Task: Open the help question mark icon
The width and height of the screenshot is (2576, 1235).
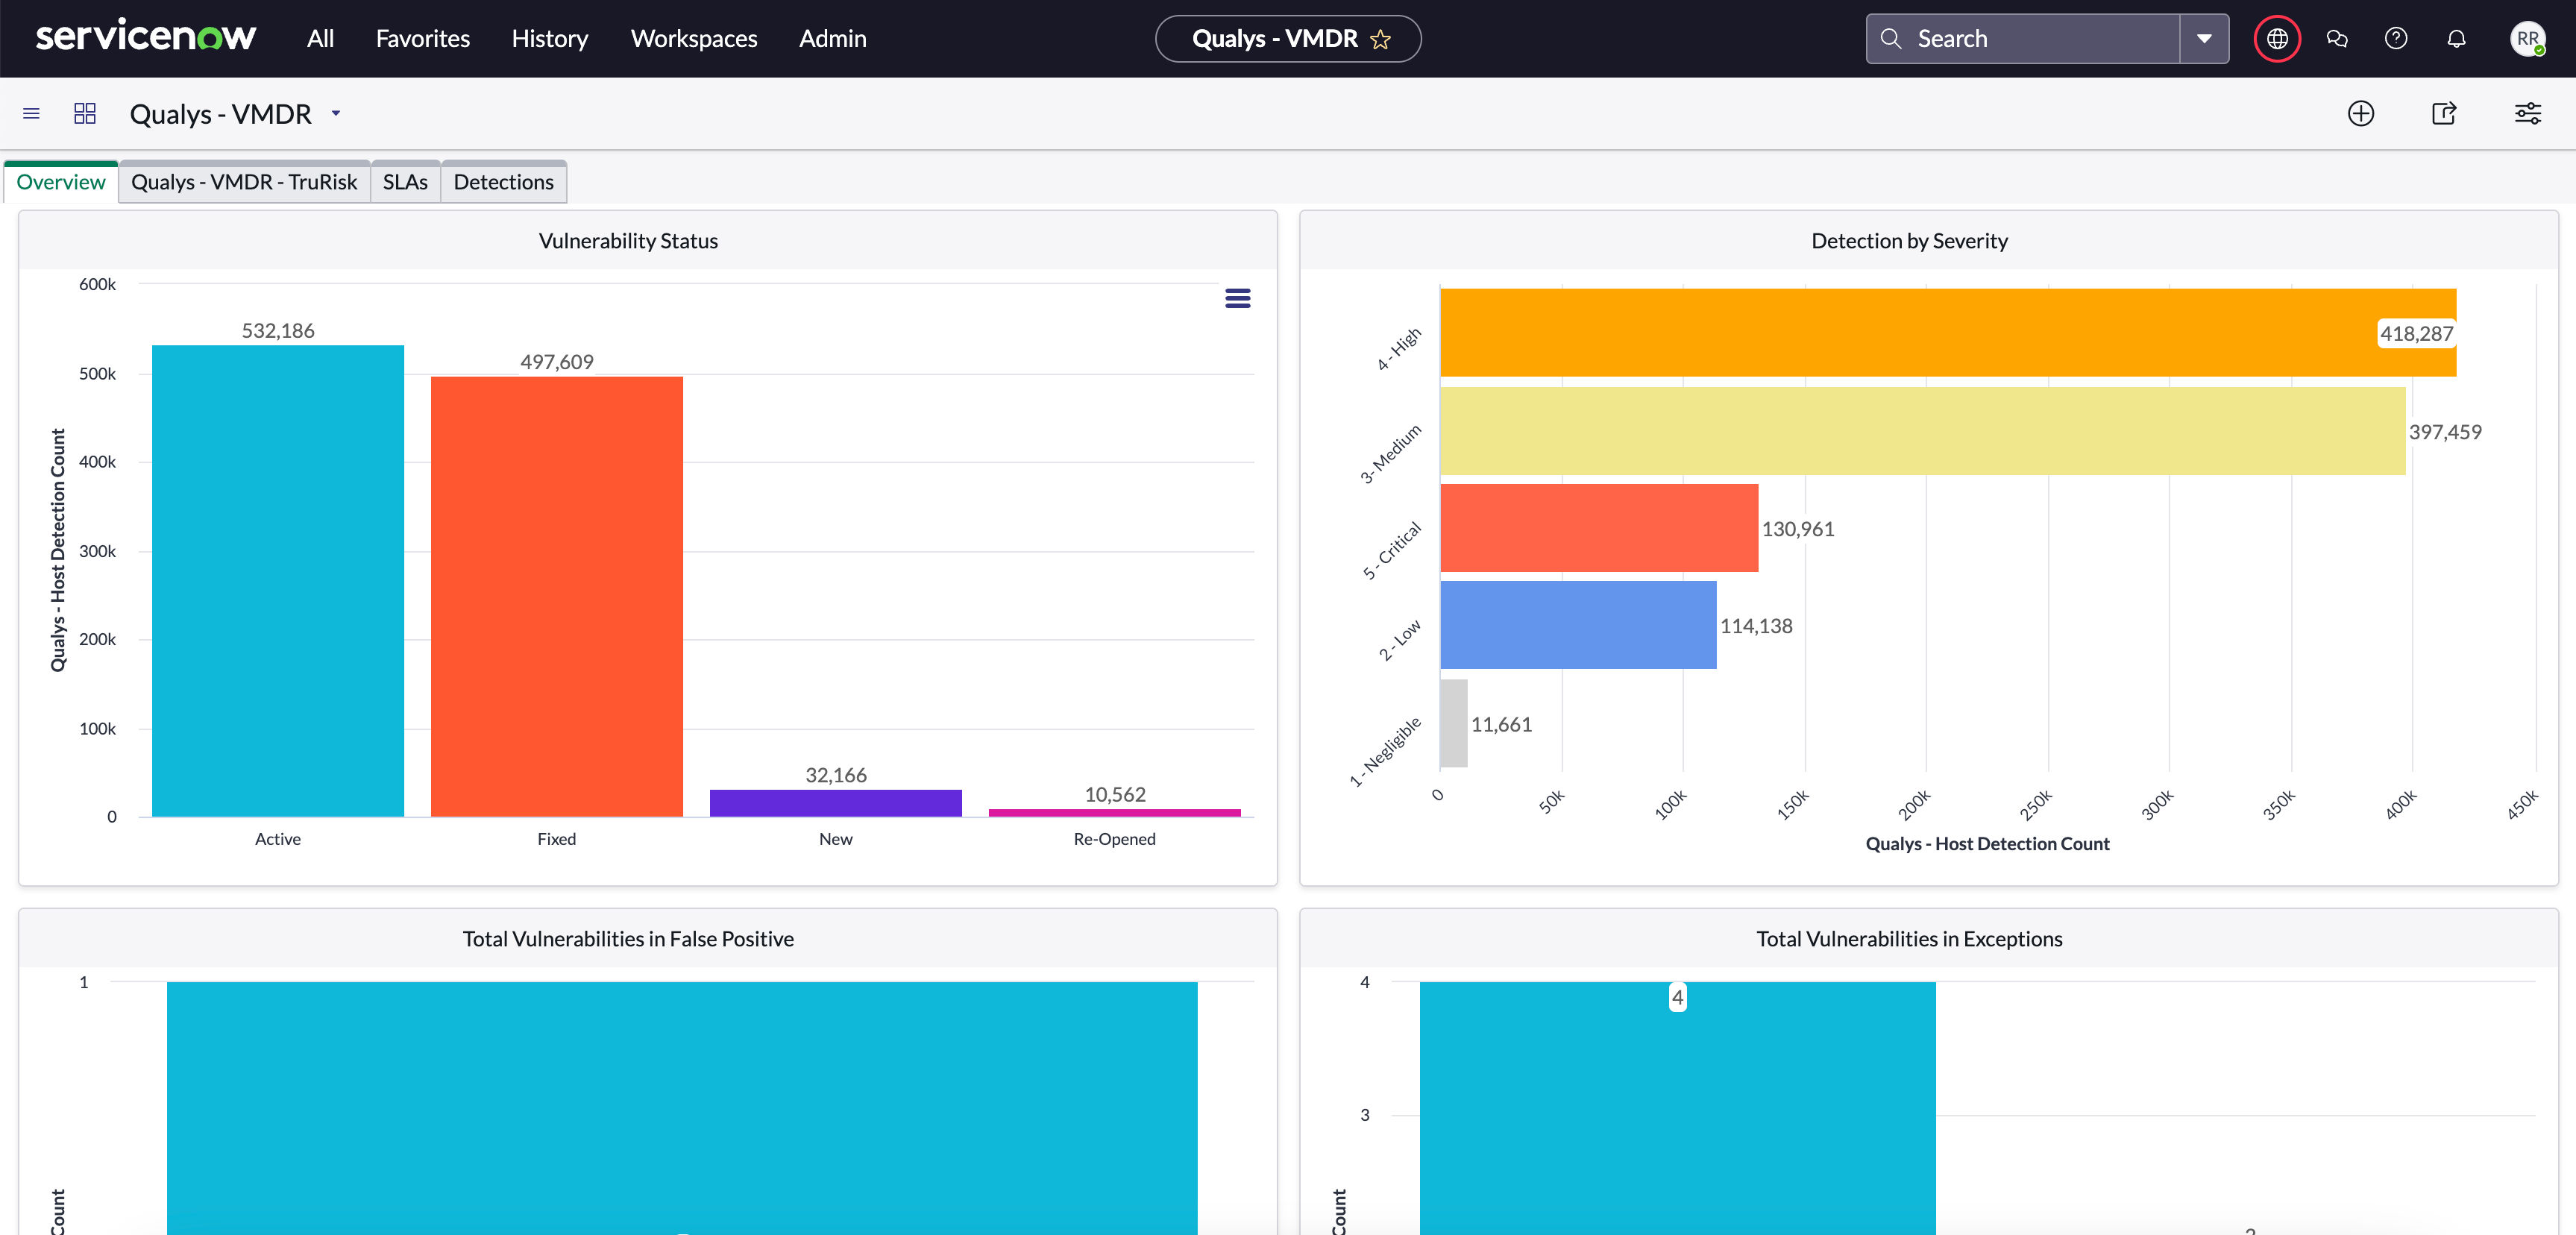Action: click(x=2396, y=39)
